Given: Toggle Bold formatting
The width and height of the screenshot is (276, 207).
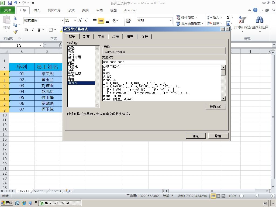Looking at the screenshot, I should pyautogui.click(x=26, y=30).
